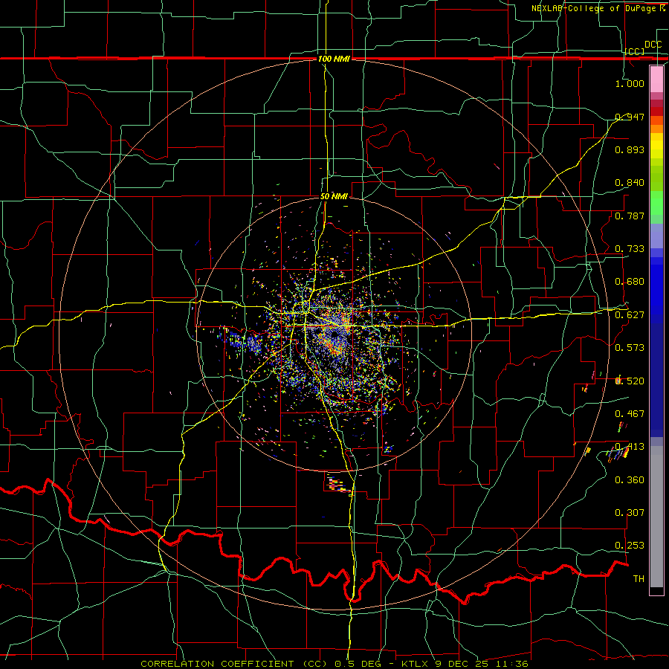
Task: Pick the pink segment of the color bar
Action: [x=656, y=79]
